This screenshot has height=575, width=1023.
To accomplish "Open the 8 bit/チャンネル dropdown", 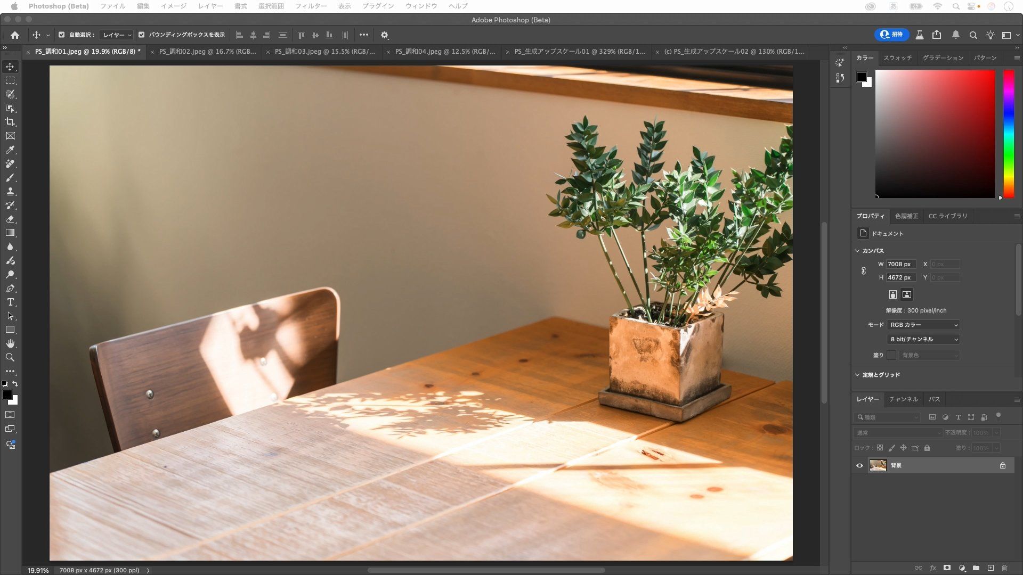I will pyautogui.click(x=923, y=339).
